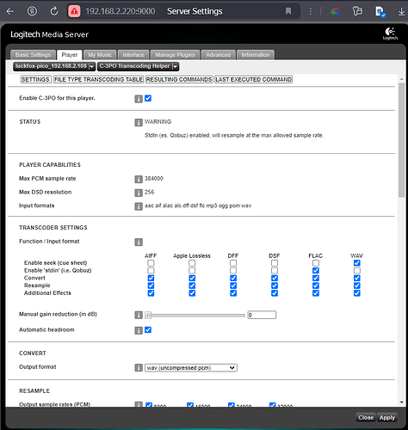Click info icon next to STATUS
The height and width of the screenshot is (430, 408).
139,122
